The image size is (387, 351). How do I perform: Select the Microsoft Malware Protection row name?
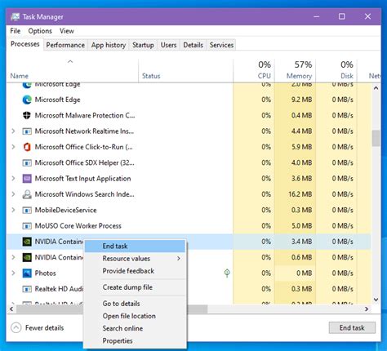click(x=85, y=115)
